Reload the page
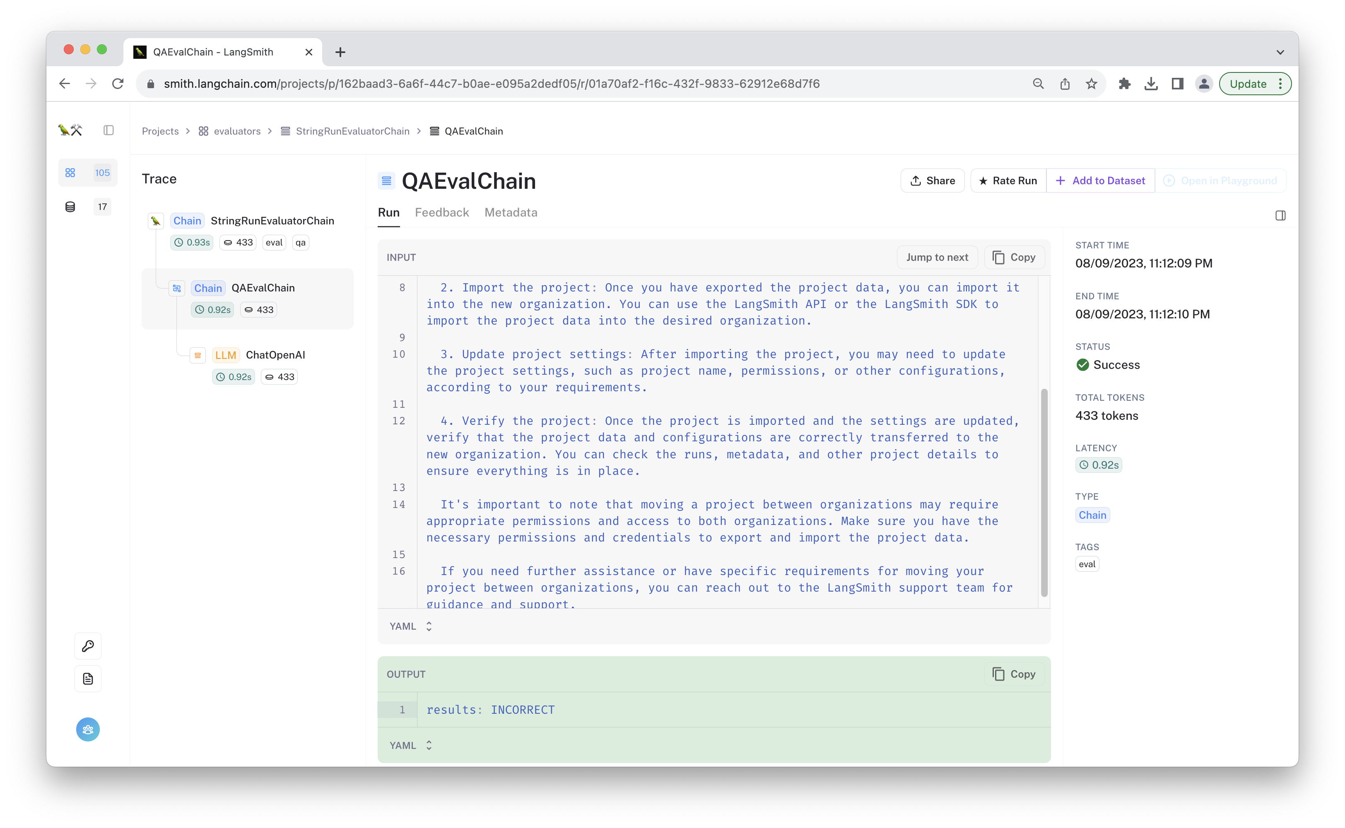This screenshot has width=1345, height=828. point(118,84)
